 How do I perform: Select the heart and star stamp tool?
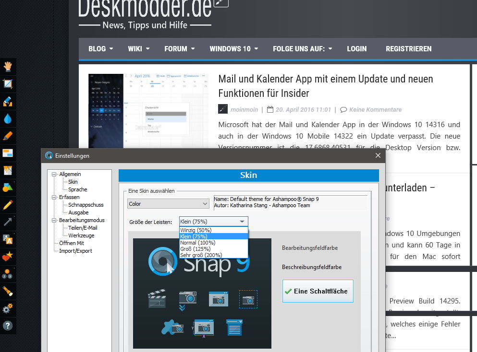8,257
